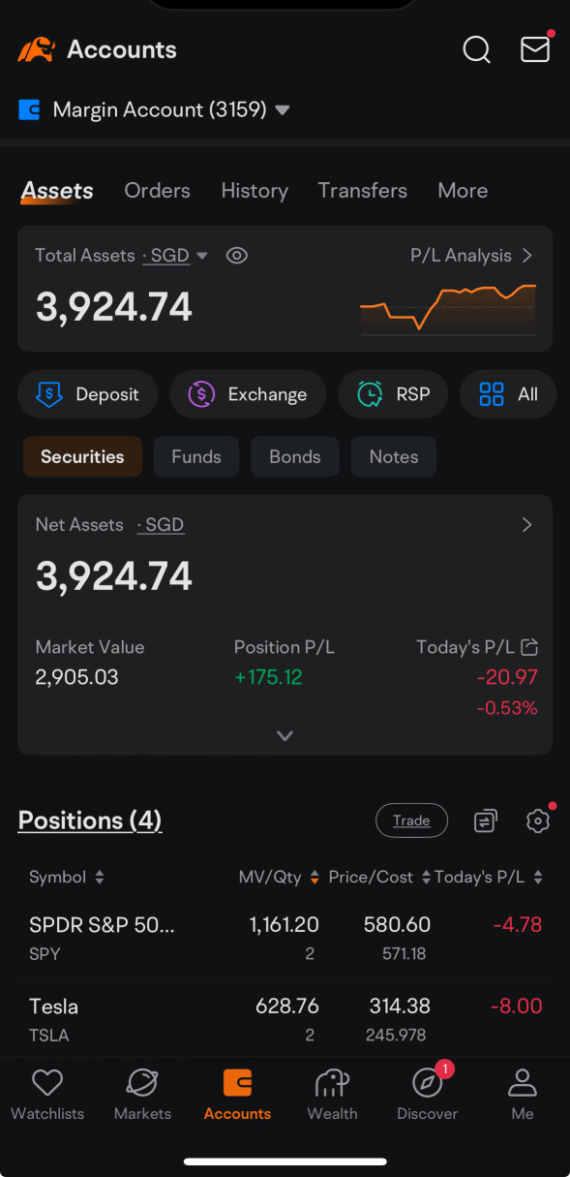Switch to the Orders tab
570x1177 pixels.
tap(157, 191)
